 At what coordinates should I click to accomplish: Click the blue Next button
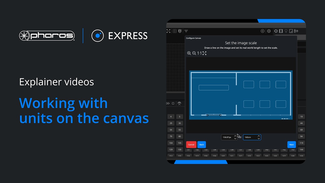291,145
